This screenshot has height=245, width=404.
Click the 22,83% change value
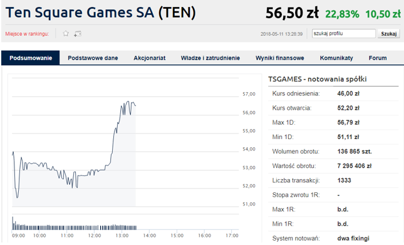coord(342,14)
